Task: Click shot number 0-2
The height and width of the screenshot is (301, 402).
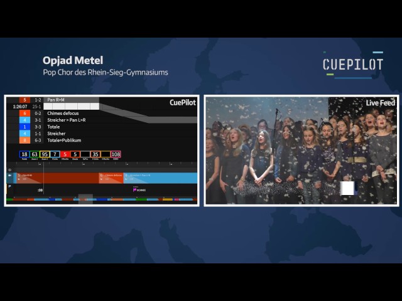Action: 38,113
